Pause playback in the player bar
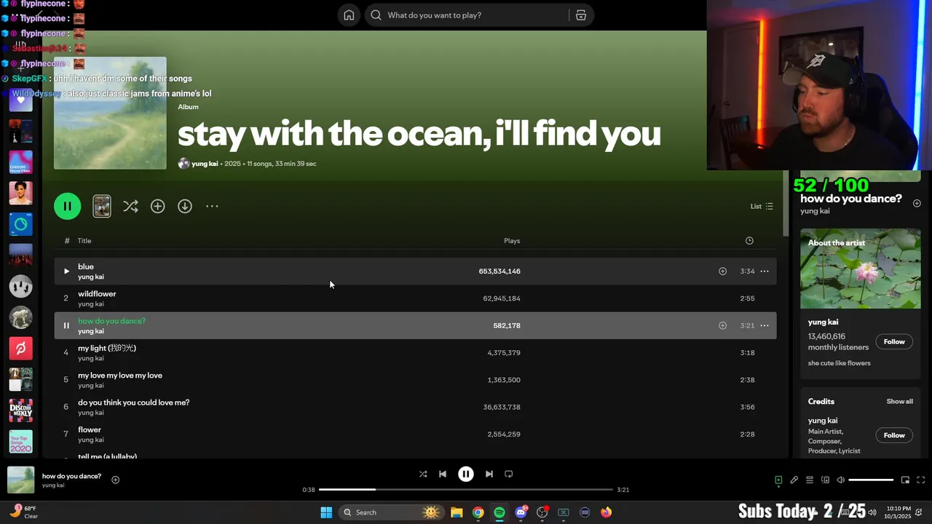 pyautogui.click(x=466, y=474)
